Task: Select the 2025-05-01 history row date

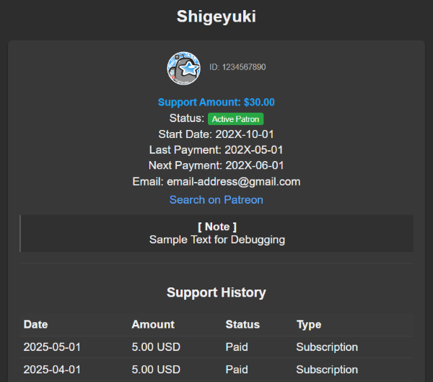Action: pyautogui.click(x=53, y=347)
